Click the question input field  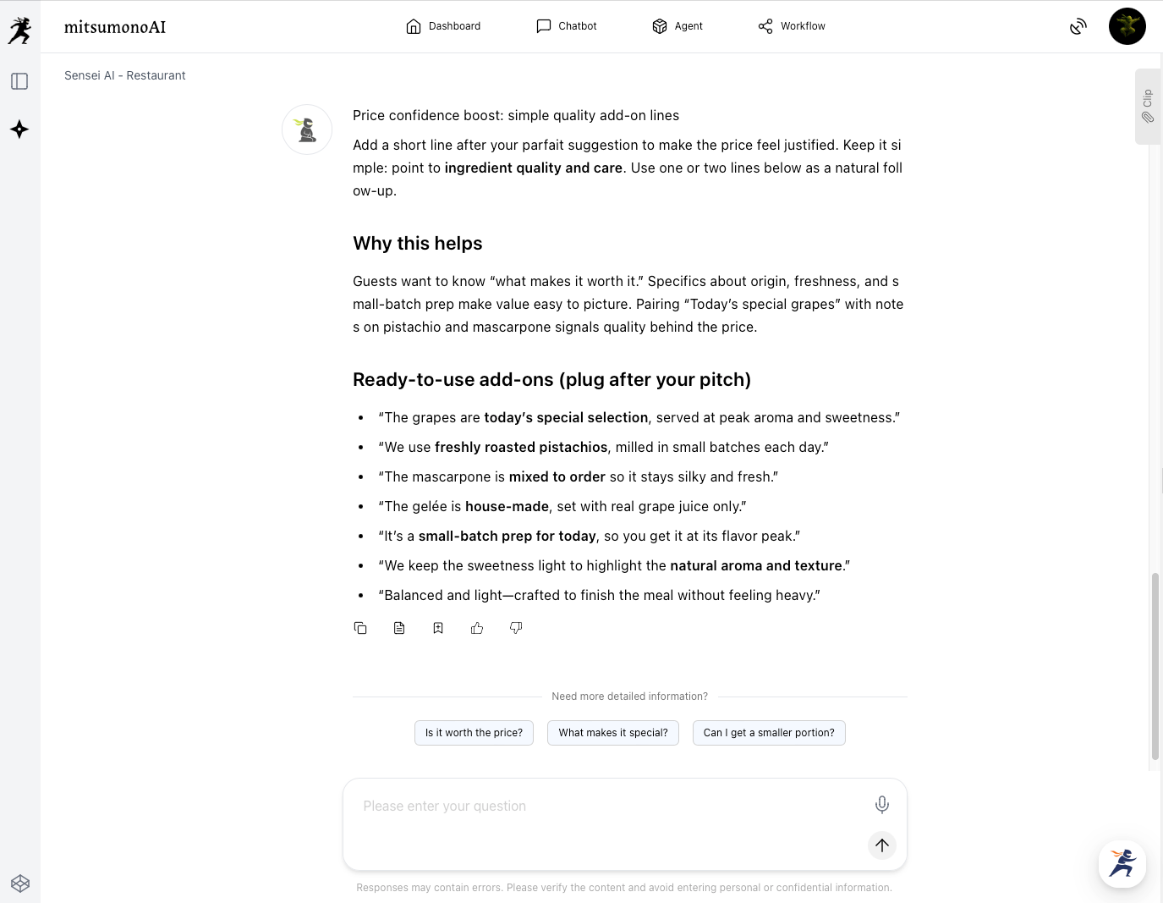pyautogui.click(x=609, y=807)
